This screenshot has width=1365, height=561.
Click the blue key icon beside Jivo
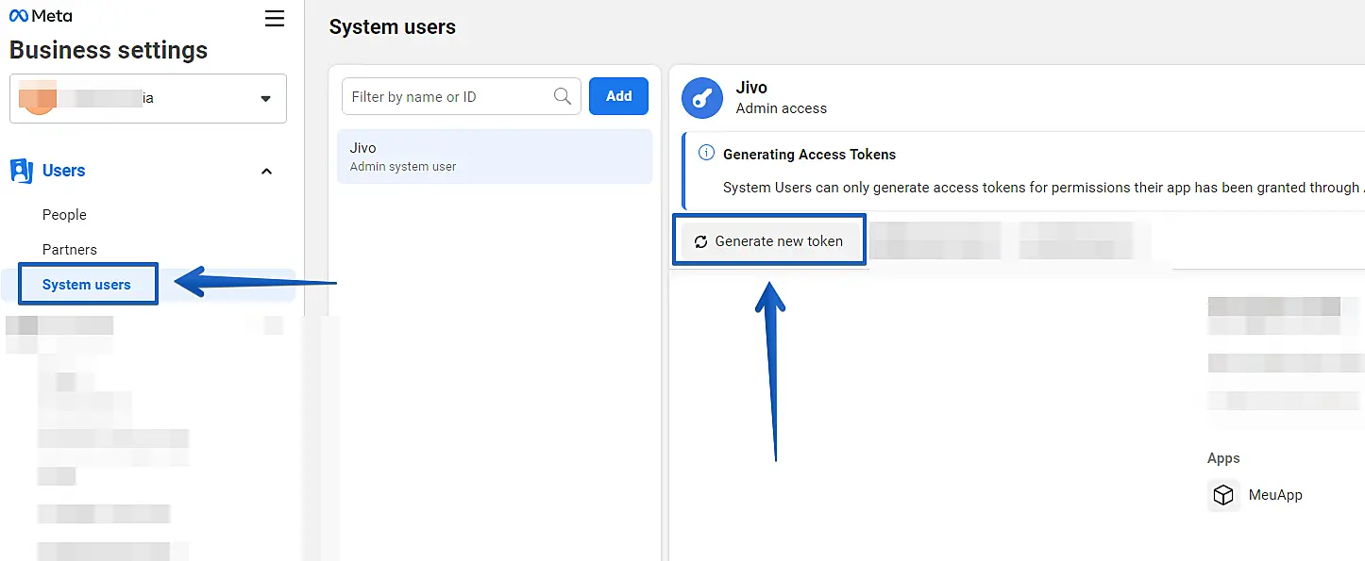[702, 97]
